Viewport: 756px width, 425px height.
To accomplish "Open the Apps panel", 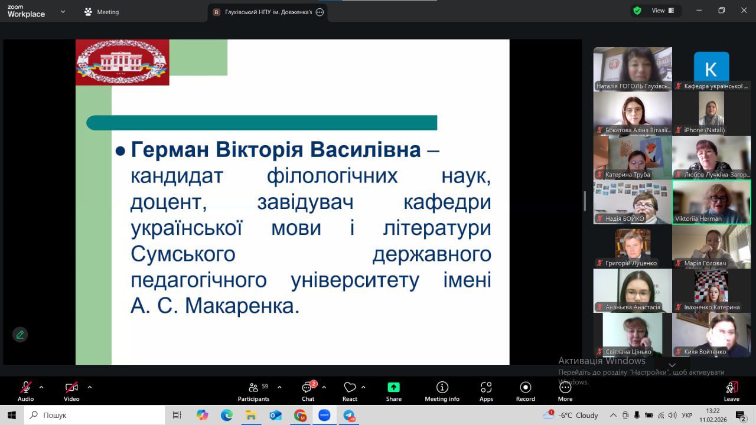I will (x=486, y=391).
